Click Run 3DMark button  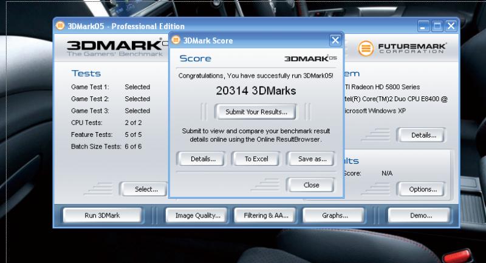pos(102,215)
